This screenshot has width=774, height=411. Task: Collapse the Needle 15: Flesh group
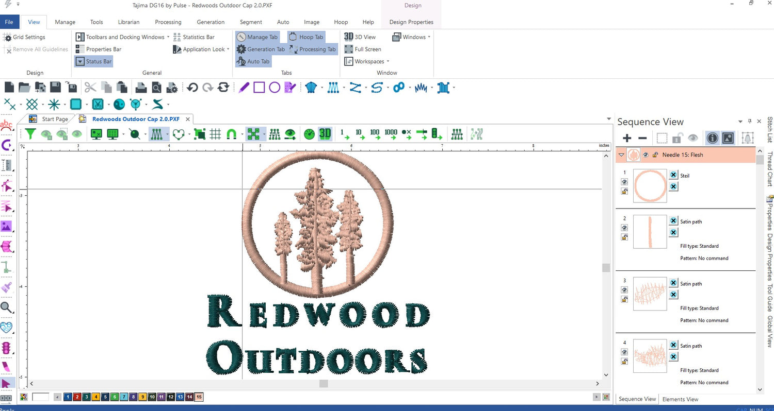pyautogui.click(x=621, y=155)
